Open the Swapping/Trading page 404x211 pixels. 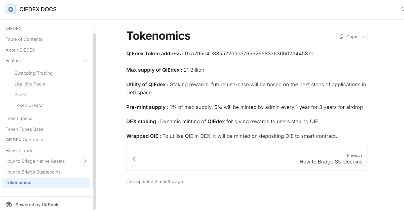pyautogui.click(x=33, y=73)
